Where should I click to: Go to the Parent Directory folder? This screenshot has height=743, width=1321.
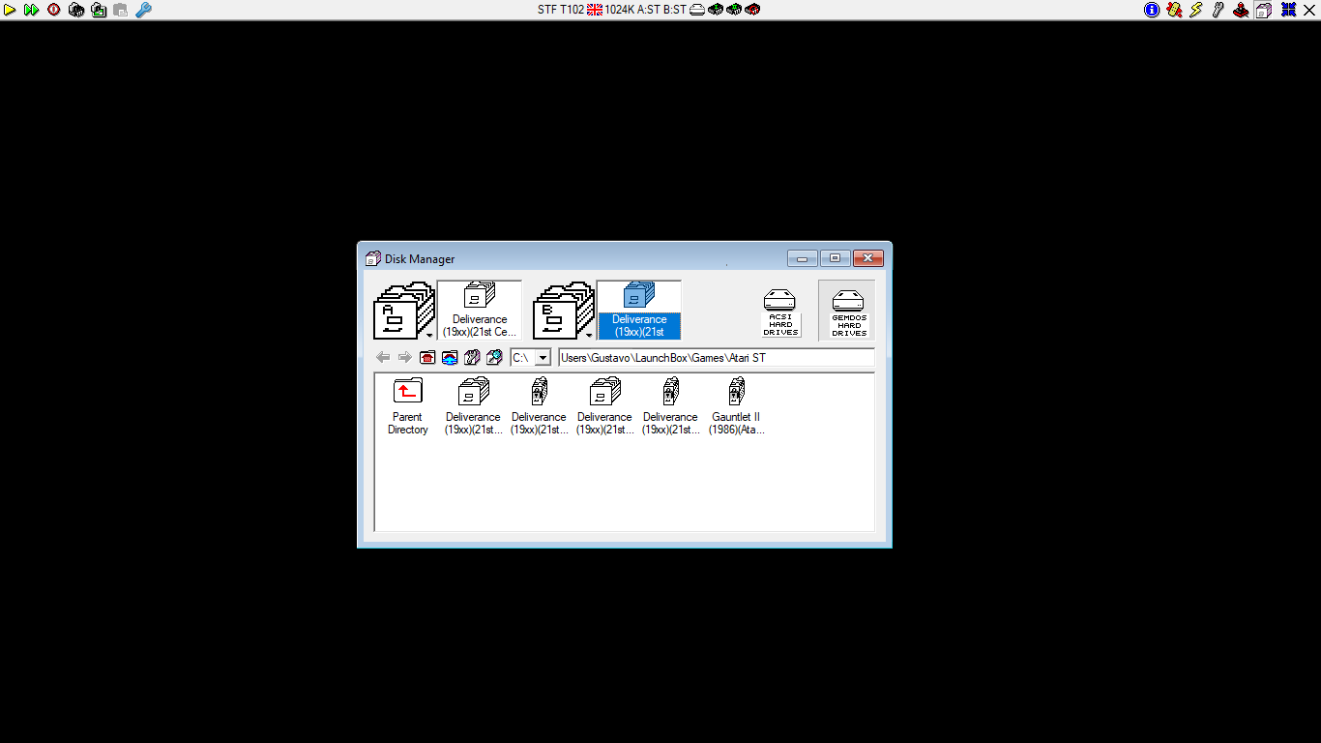click(x=407, y=406)
